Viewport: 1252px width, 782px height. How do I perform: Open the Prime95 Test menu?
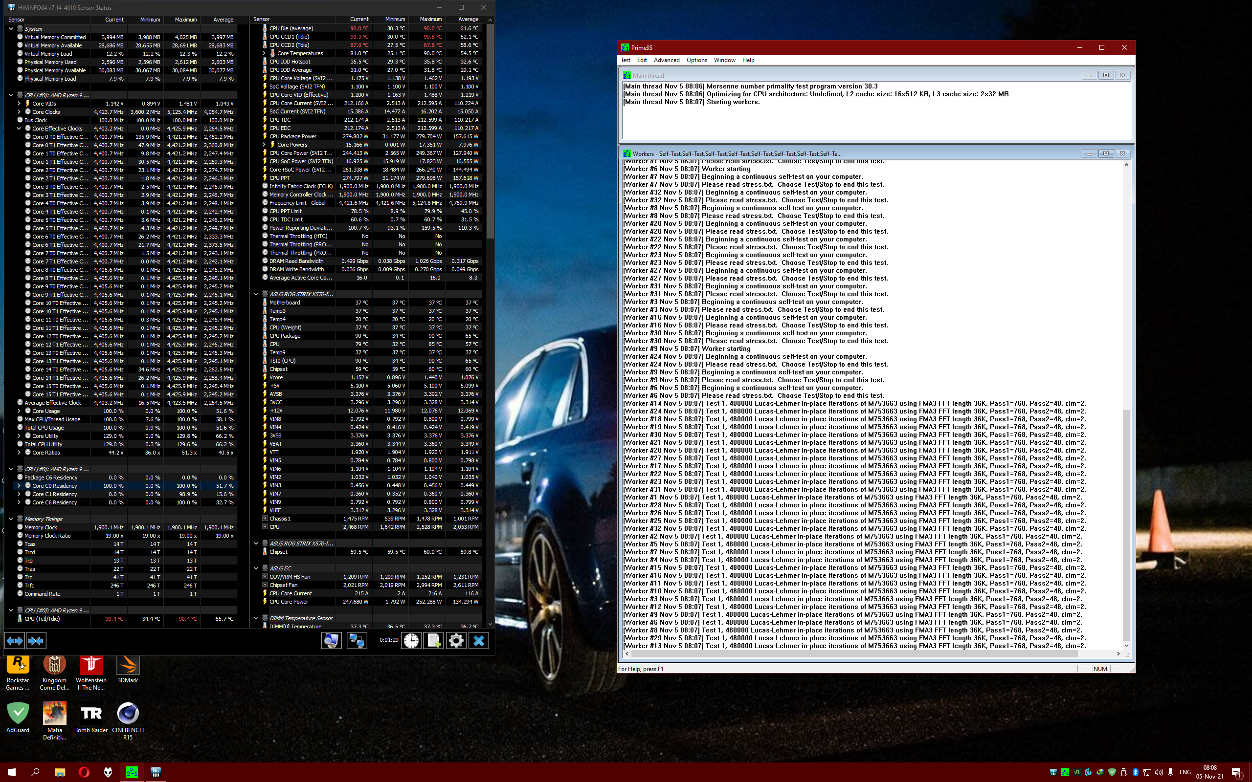(x=625, y=60)
